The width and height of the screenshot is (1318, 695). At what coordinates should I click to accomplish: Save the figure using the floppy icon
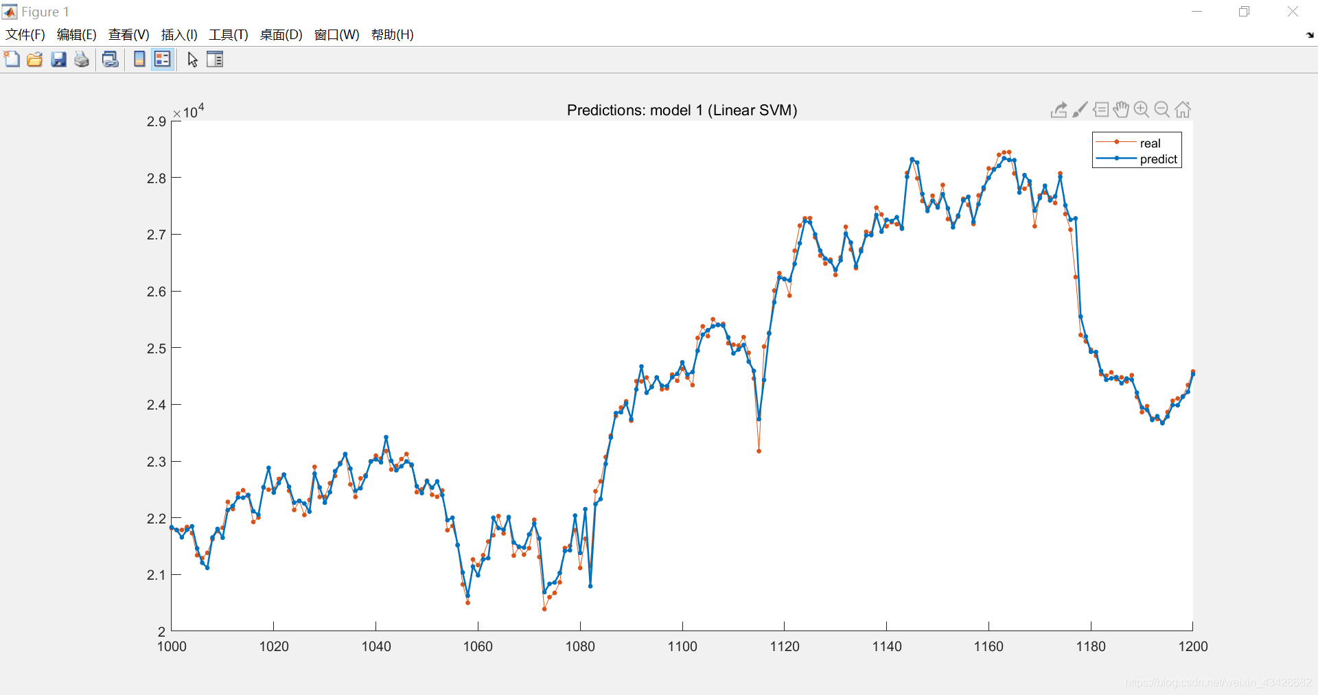(x=59, y=60)
